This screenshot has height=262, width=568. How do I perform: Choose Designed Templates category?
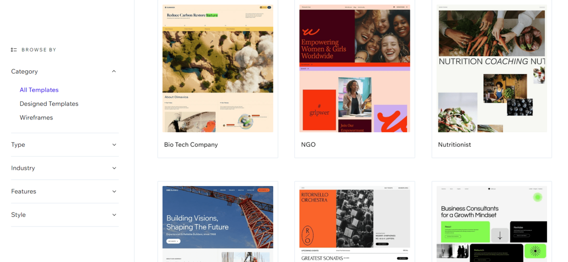click(x=49, y=104)
